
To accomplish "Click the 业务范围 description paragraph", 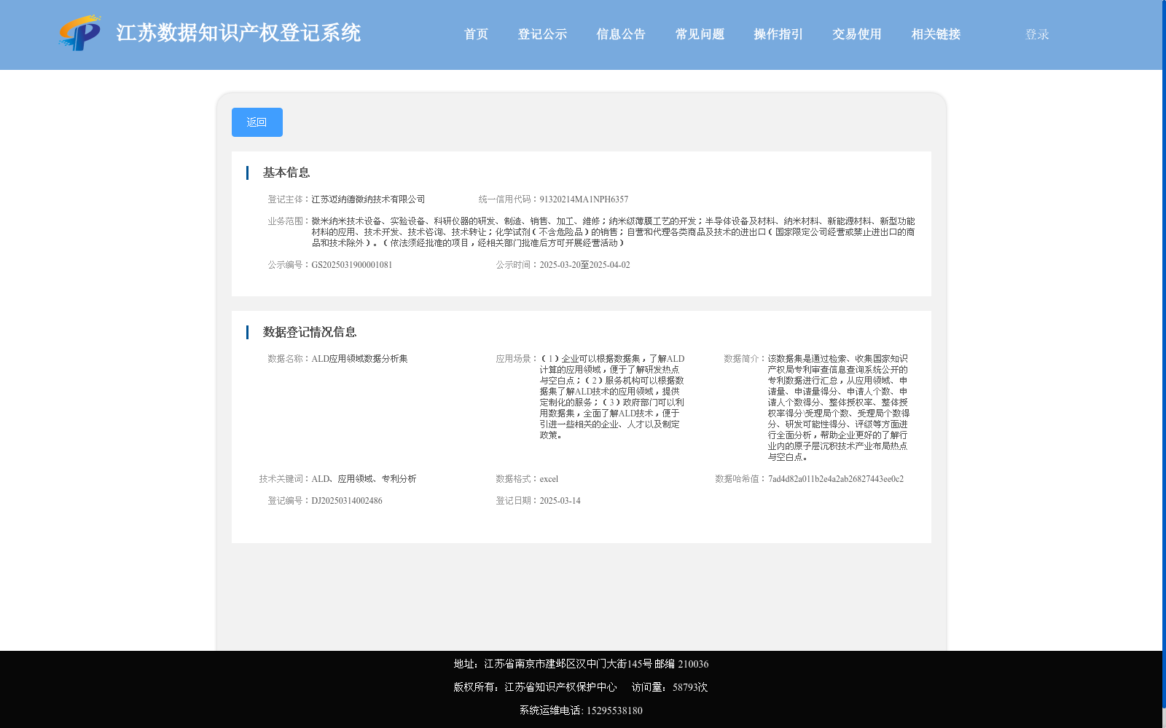I will pos(613,232).
